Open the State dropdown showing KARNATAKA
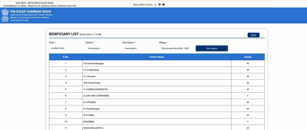This screenshot has width=307, height=130. [65, 48]
